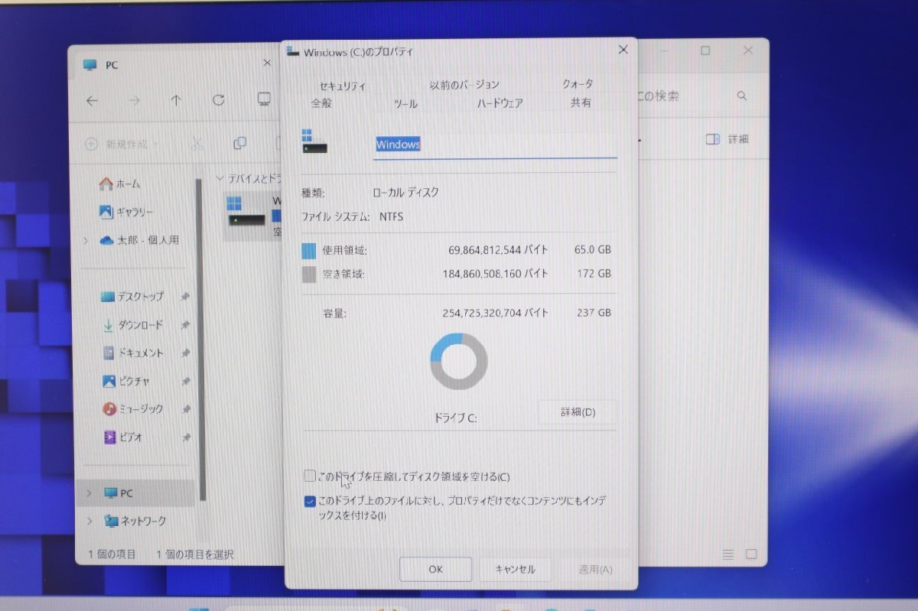Collapse the デバイスとドライブ section
Screen dimensions: 918x611
point(220,177)
